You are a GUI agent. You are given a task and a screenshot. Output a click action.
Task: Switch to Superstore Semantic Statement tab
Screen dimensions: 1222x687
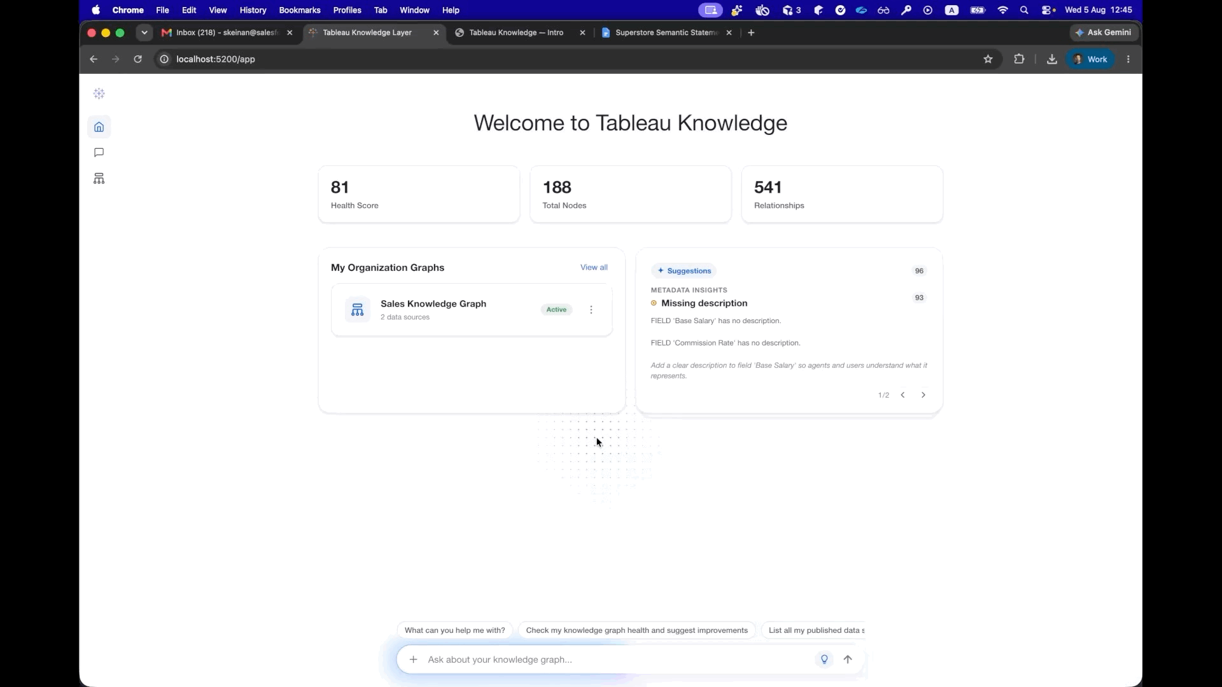coord(666,32)
